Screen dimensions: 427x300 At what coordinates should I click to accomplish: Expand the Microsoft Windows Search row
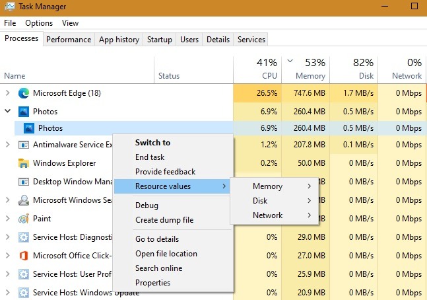[8, 200]
